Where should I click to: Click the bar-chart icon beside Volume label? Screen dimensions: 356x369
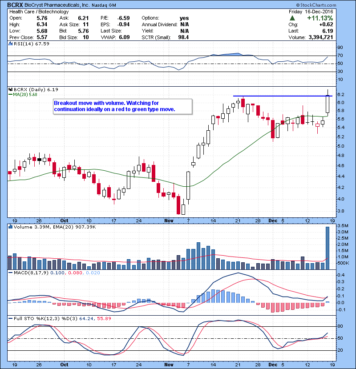pos(10,227)
